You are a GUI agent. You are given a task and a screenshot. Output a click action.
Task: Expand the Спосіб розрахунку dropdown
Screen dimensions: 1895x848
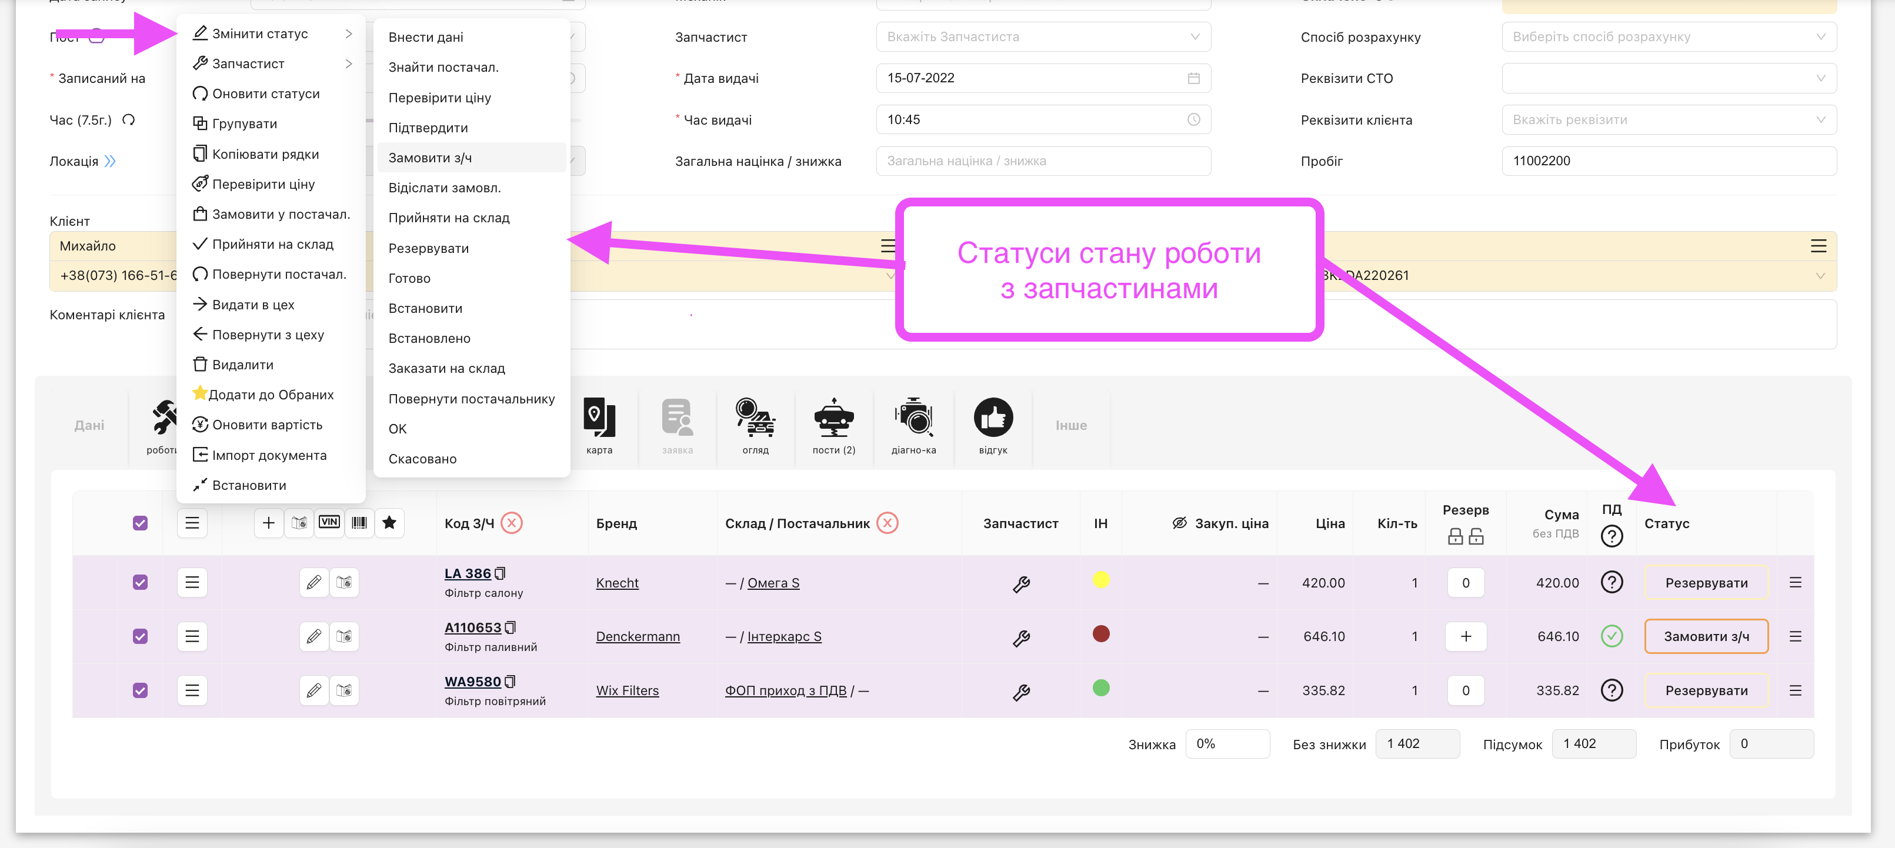1668,37
